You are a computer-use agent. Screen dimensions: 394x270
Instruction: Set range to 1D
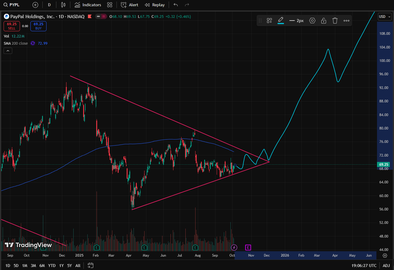(8, 265)
